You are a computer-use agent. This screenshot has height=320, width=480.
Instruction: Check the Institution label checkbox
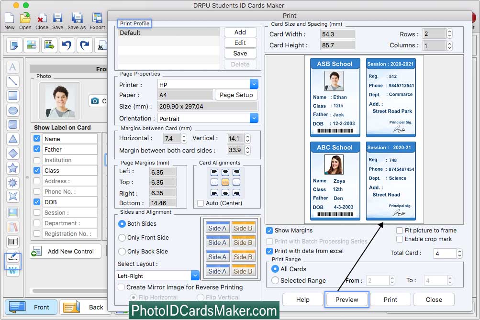[x=37, y=160]
